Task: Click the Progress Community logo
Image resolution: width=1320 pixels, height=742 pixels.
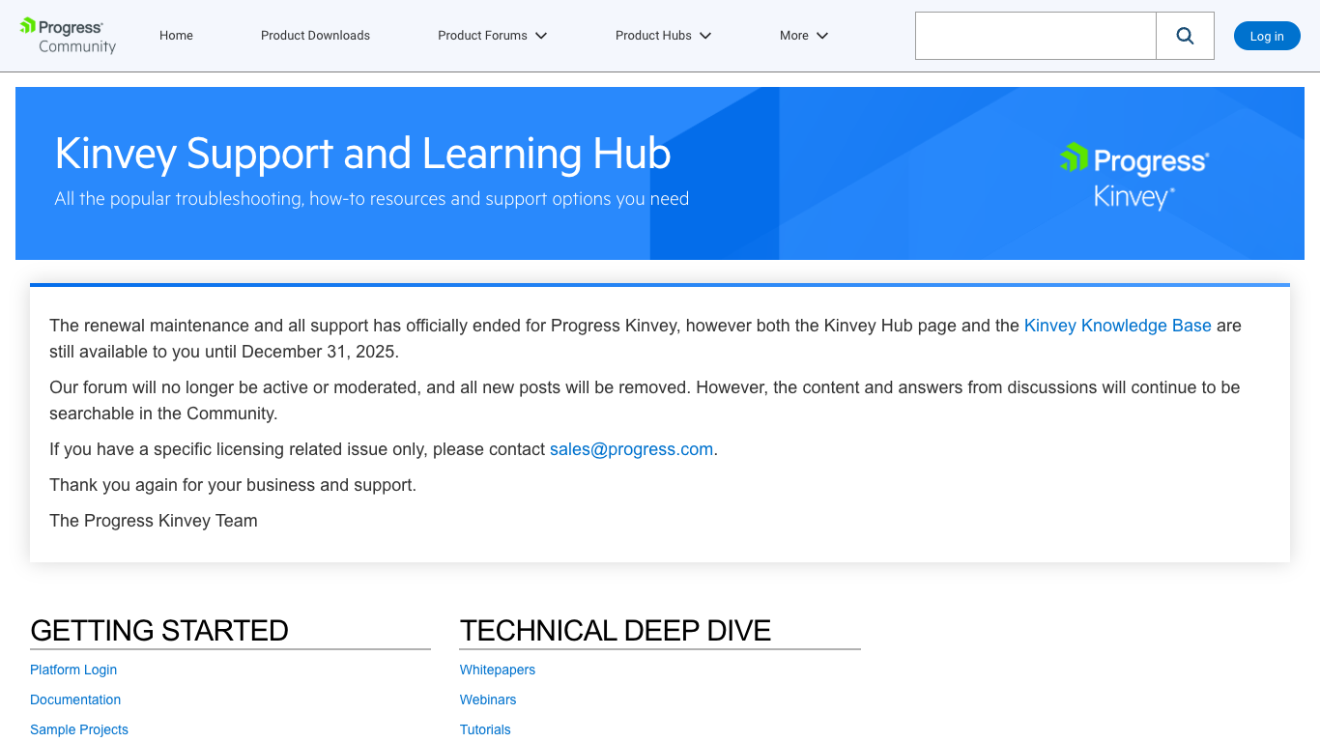Action: pyautogui.click(x=68, y=36)
